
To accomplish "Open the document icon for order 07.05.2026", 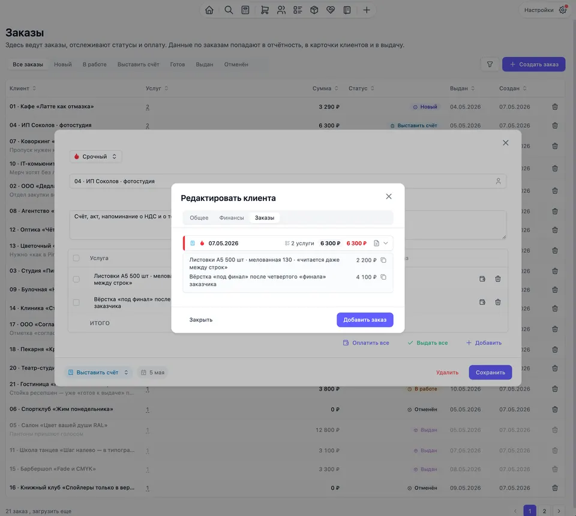I will click(376, 243).
